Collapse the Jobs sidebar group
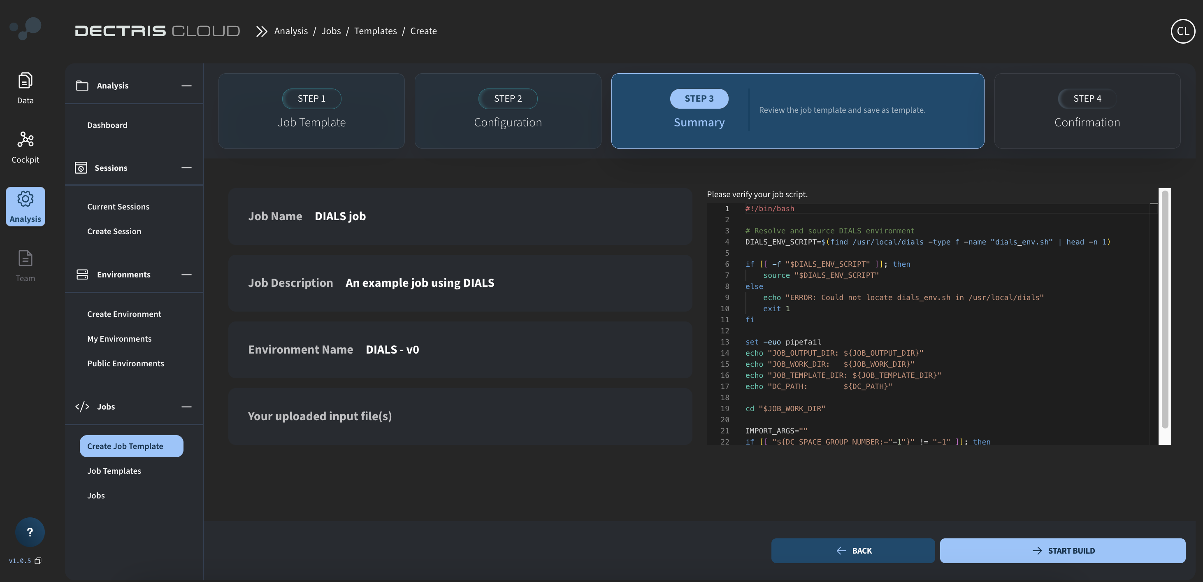Image resolution: width=1203 pixels, height=582 pixels. (186, 407)
